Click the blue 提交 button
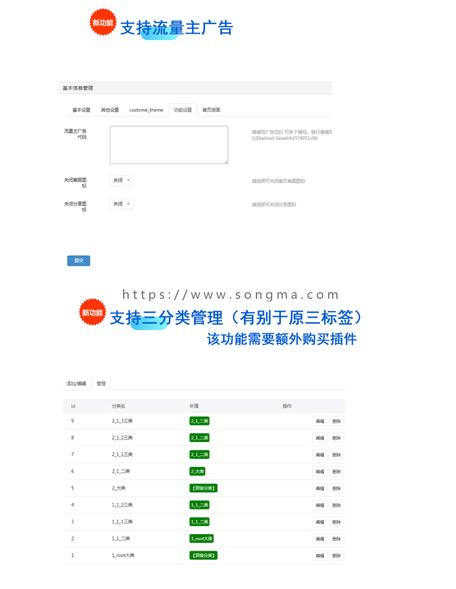 79,261
